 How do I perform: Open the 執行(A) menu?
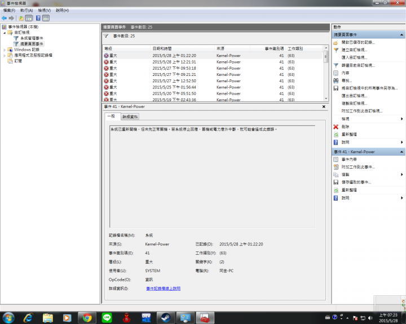27,10
